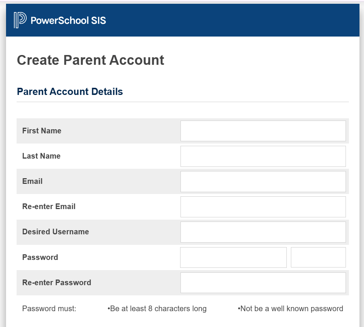This screenshot has height=327, width=364.
Task: Click into the Last Name input box
Action: click(x=263, y=156)
